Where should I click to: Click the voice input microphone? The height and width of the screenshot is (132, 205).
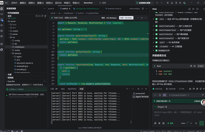(196, 123)
